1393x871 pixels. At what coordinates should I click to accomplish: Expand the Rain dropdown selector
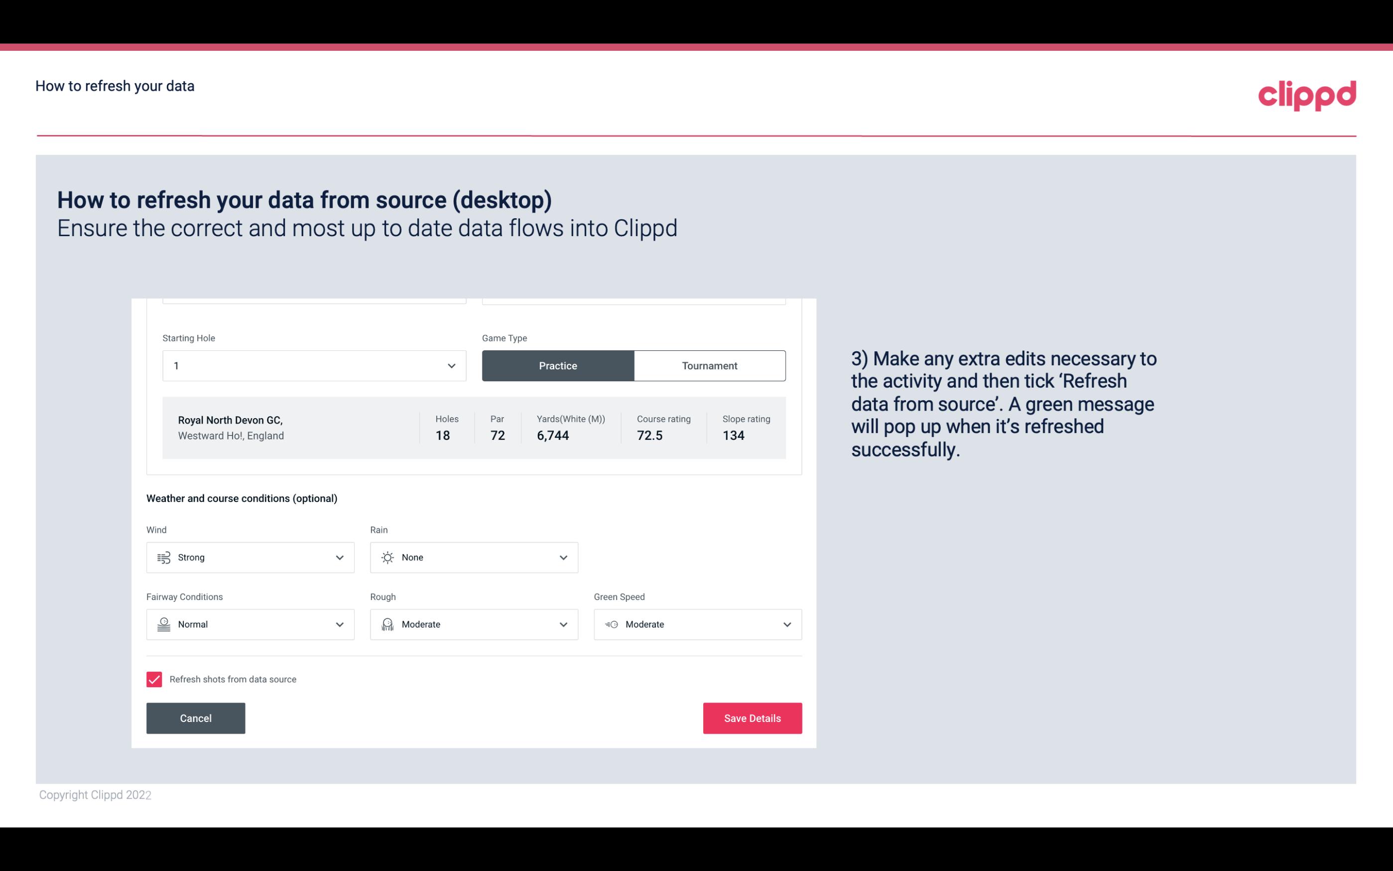(x=563, y=557)
